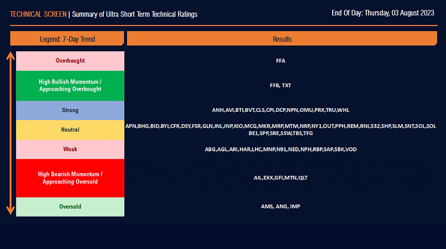Click the Weak results row starting 'ABG,AGL,ARI'
The width and height of the screenshot is (446, 249).
pyautogui.click(x=280, y=149)
